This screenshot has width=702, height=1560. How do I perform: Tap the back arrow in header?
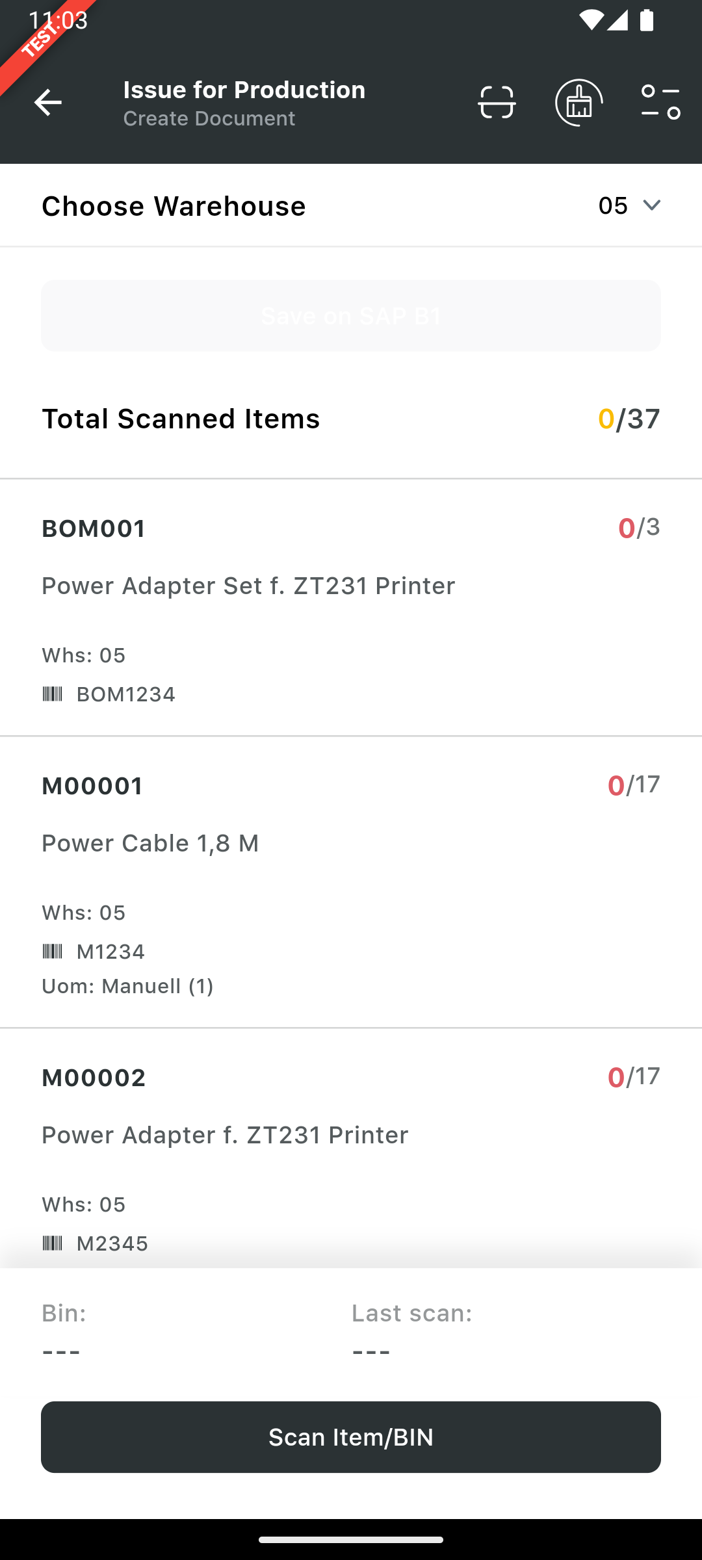pos(47,103)
